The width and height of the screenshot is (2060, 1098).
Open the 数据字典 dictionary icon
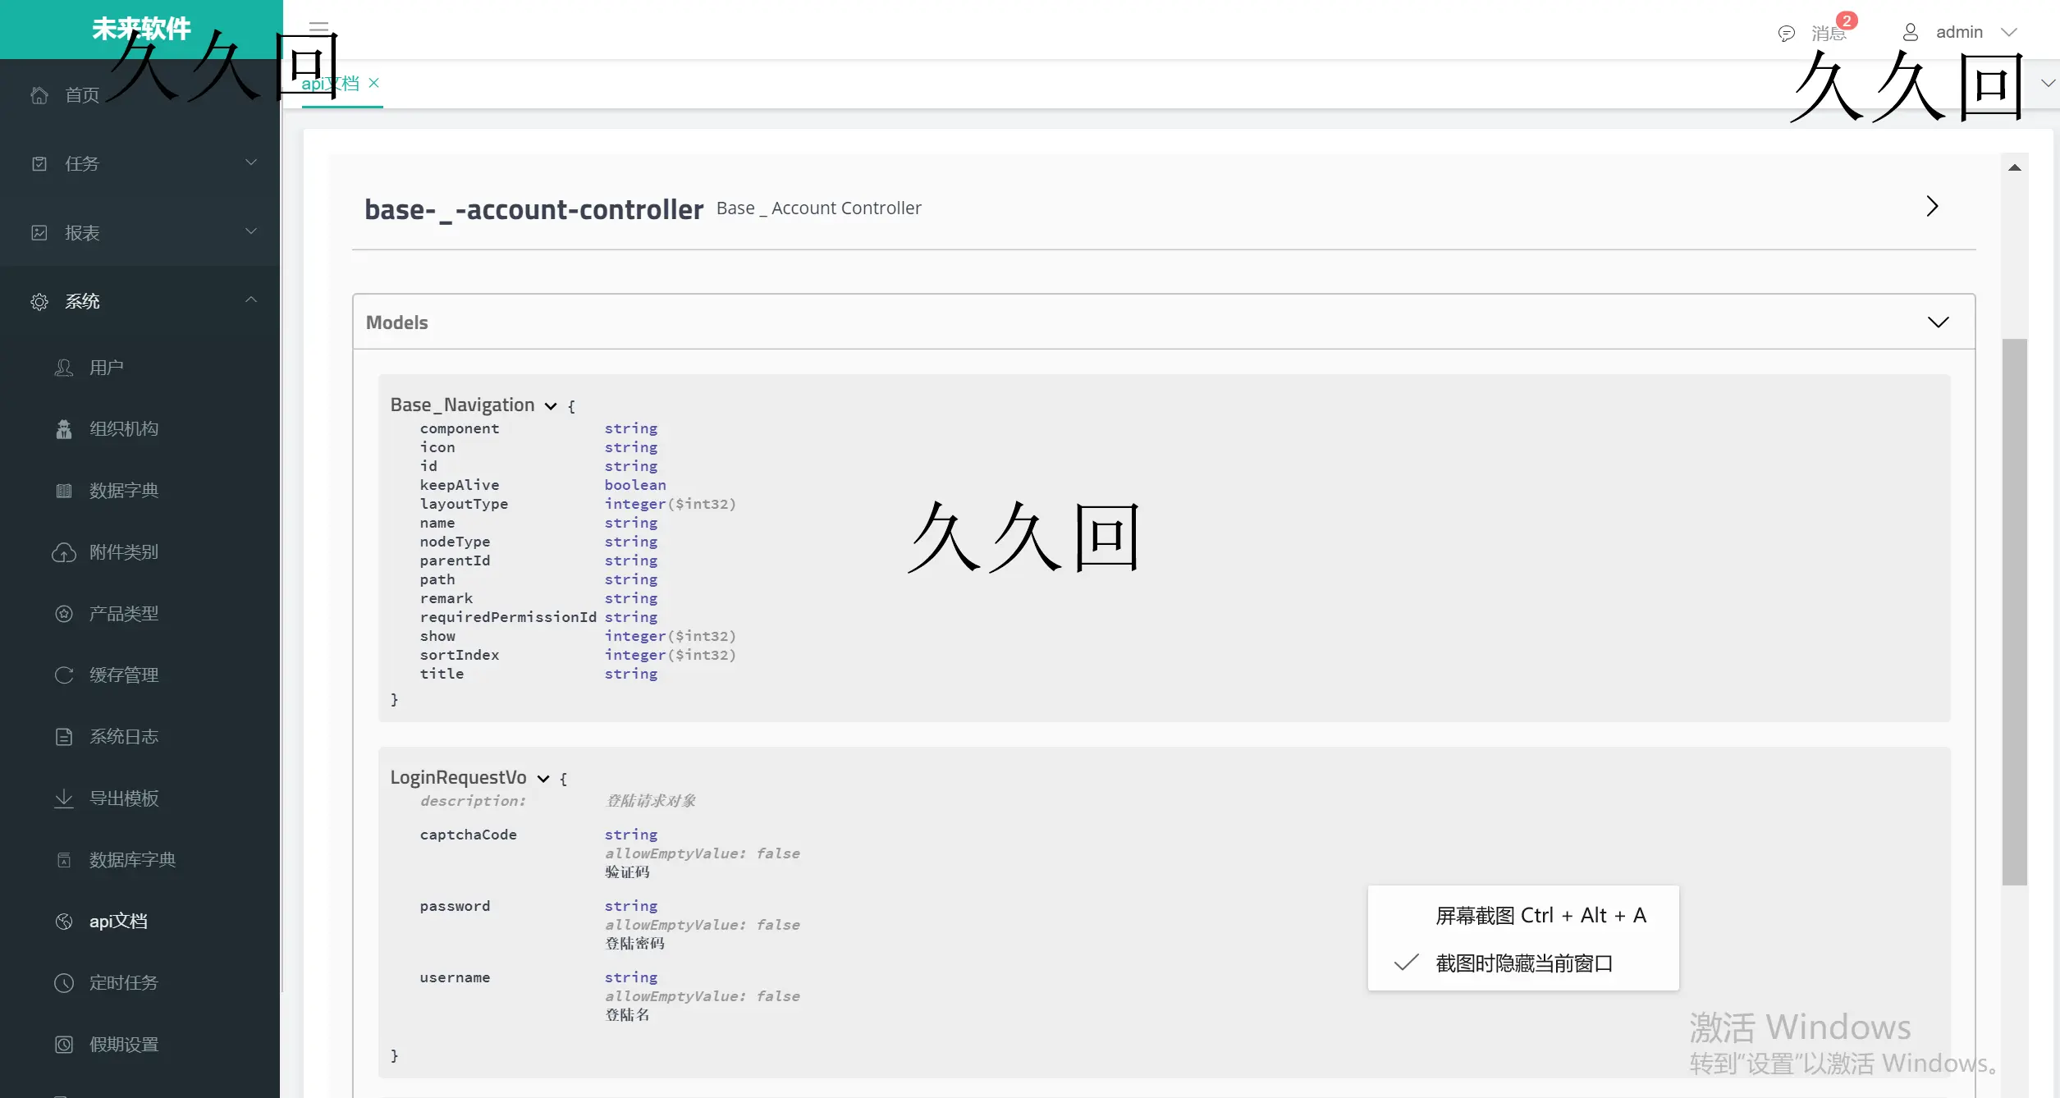point(65,490)
